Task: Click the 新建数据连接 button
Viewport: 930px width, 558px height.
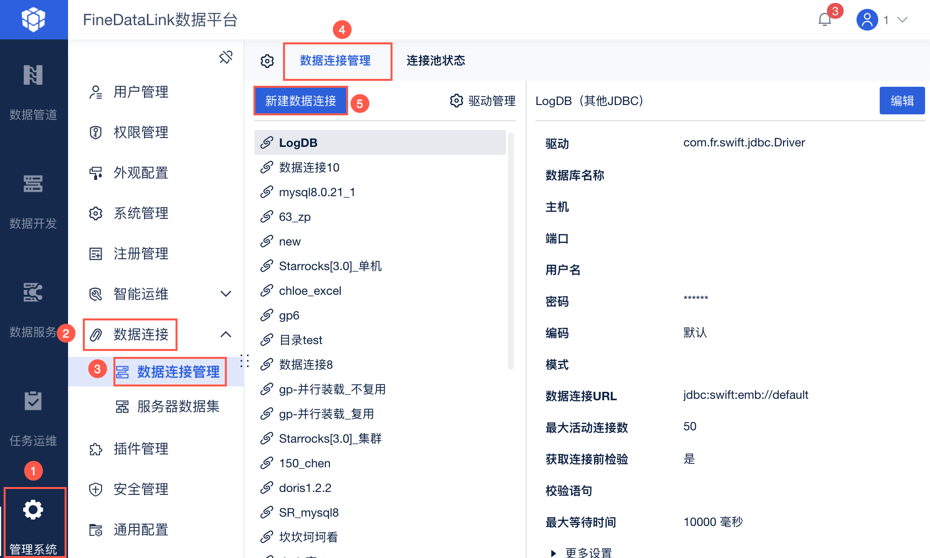Action: point(301,101)
